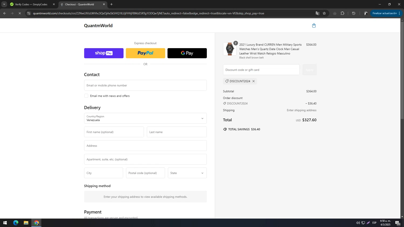Screen dimensions: 404x227
Task: Open the shopping bag cart icon
Action: [x=314, y=26]
